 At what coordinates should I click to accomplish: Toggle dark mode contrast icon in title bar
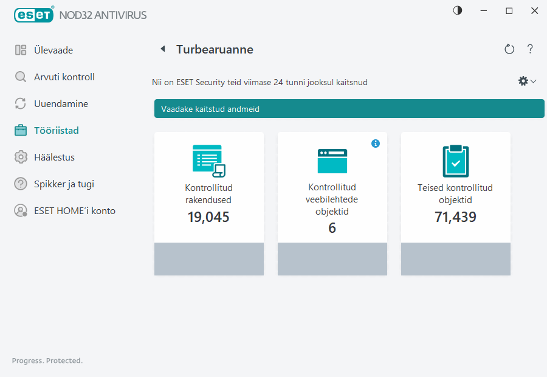pyautogui.click(x=457, y=10)
